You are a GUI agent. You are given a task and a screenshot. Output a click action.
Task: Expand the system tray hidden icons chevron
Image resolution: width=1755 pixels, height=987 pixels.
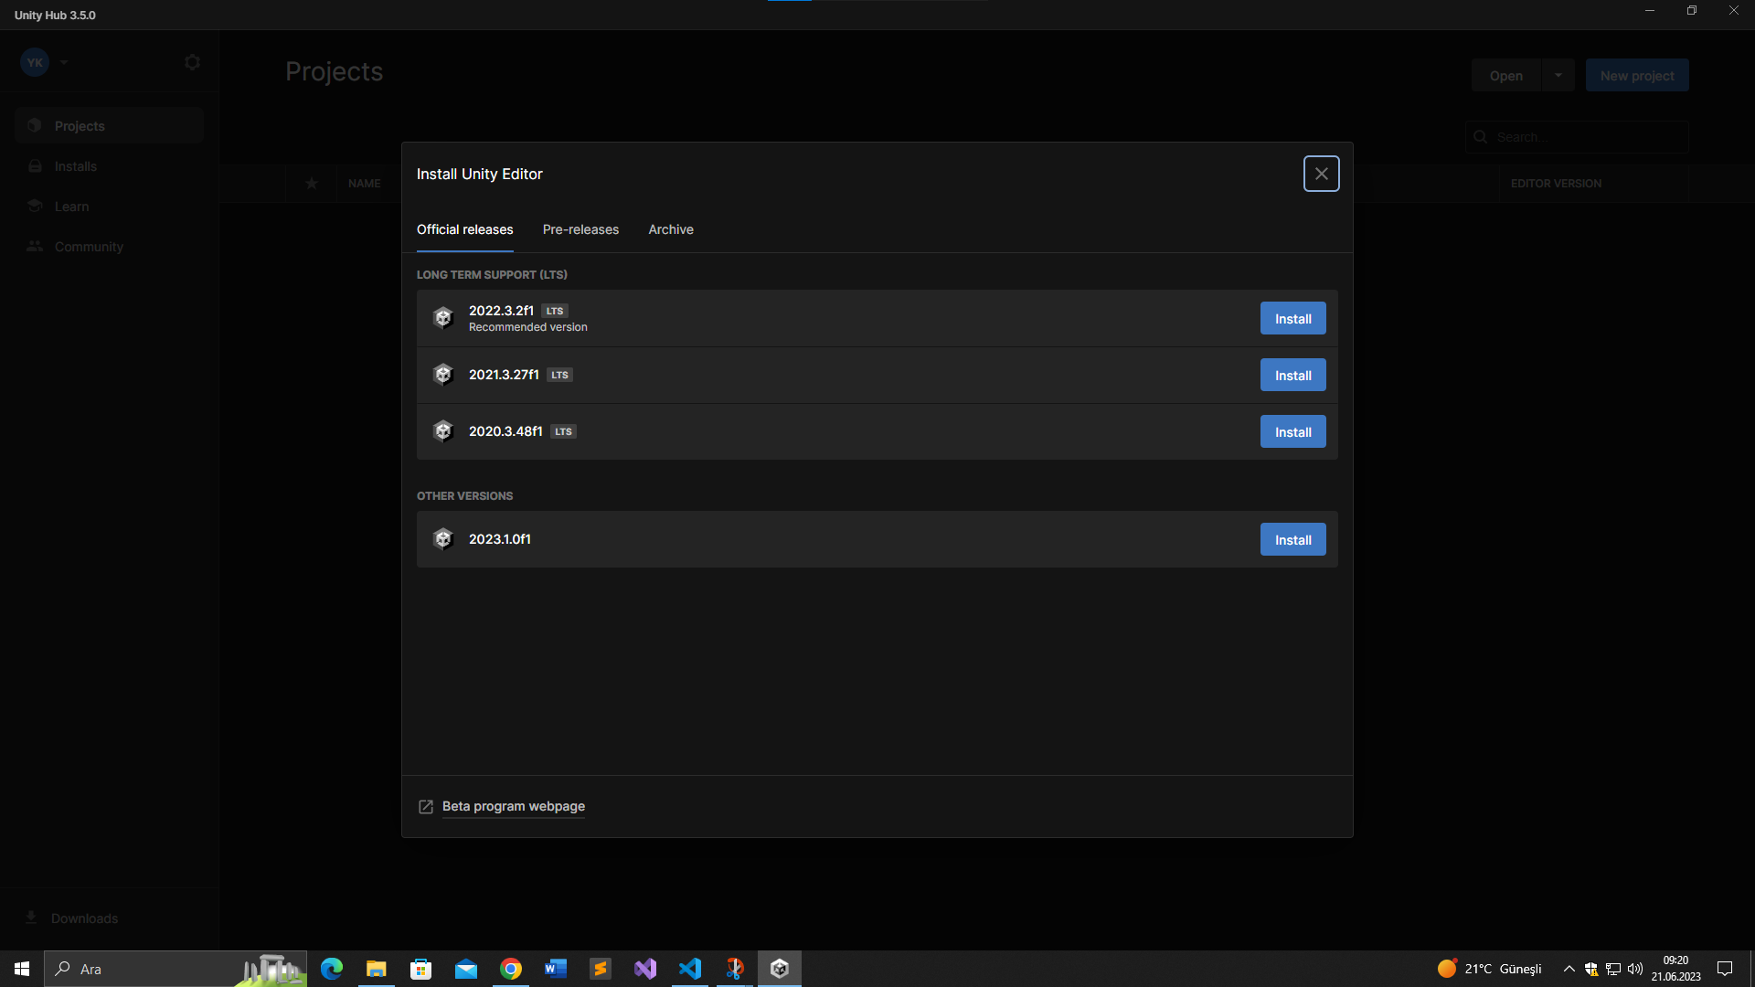(x=1569, y=969)
